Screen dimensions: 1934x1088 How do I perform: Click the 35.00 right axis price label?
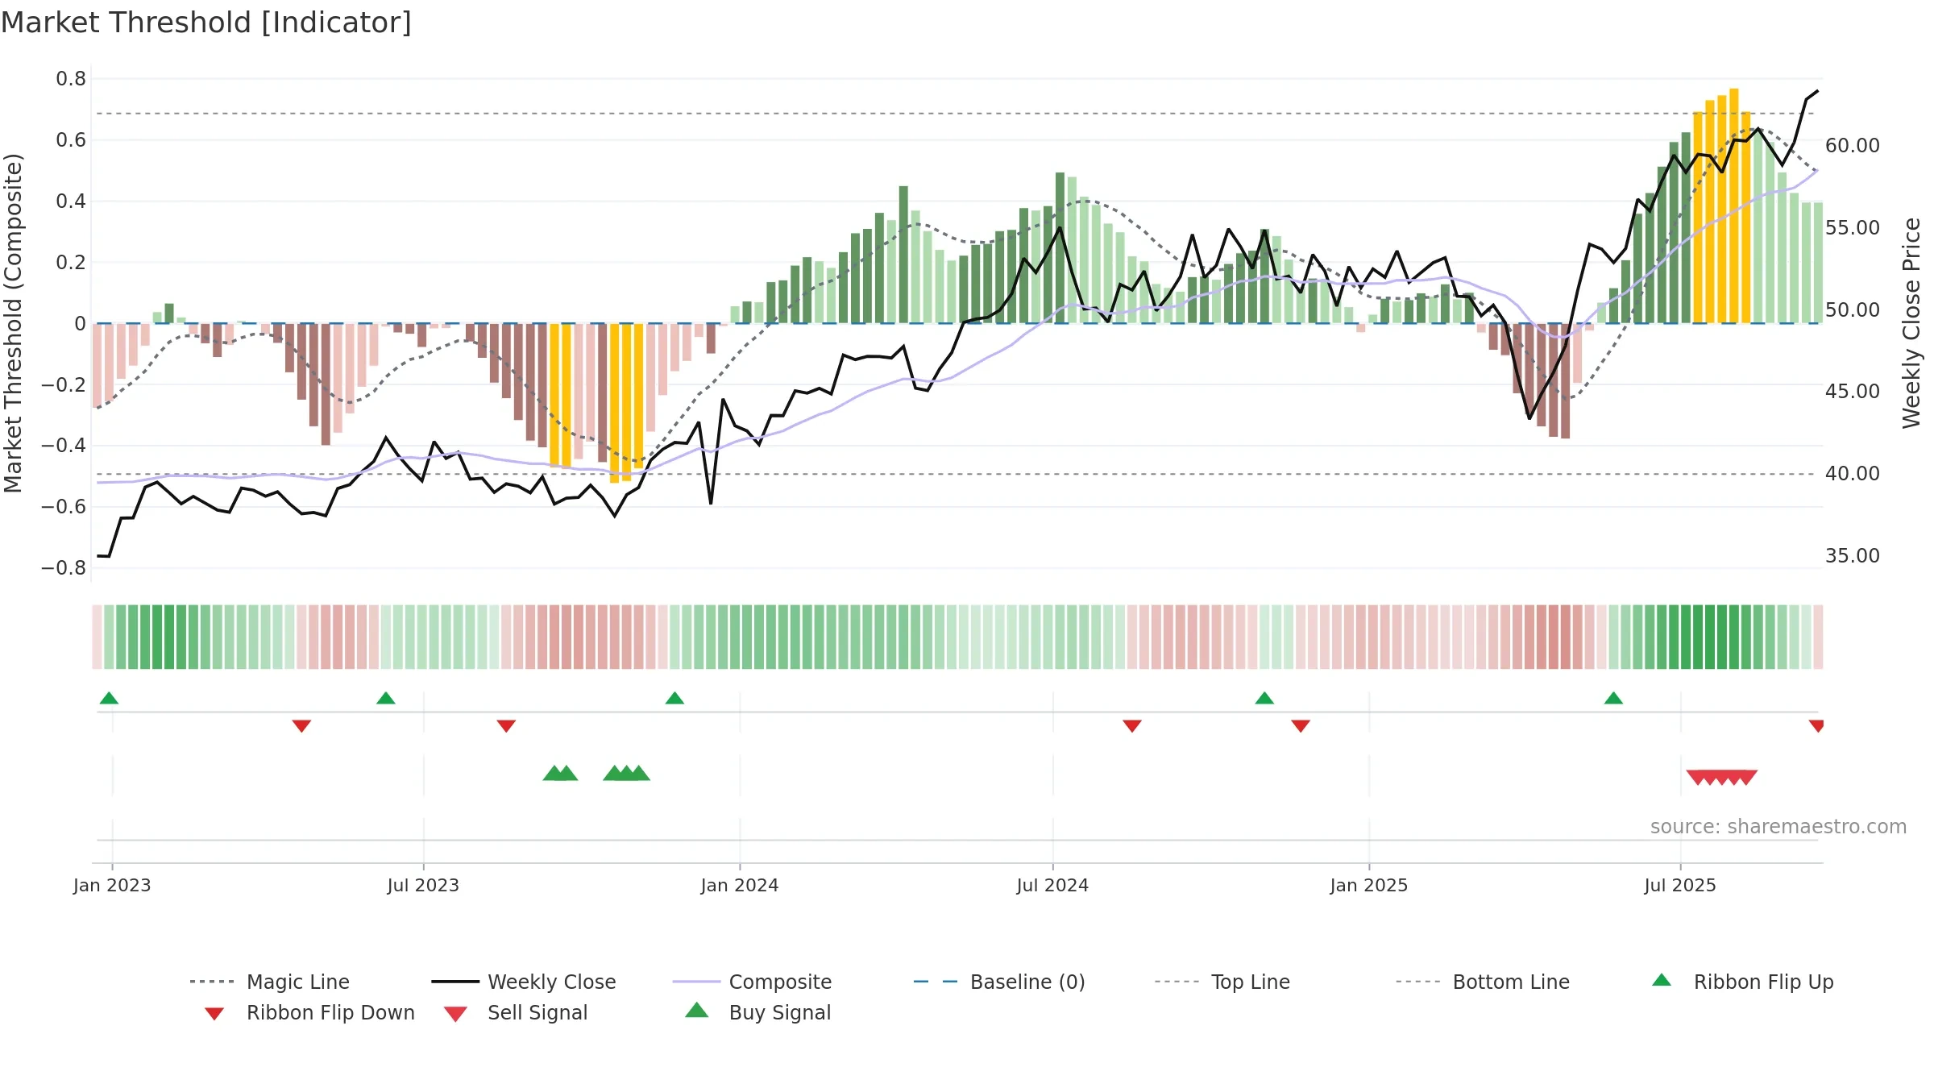point(1853,556)
